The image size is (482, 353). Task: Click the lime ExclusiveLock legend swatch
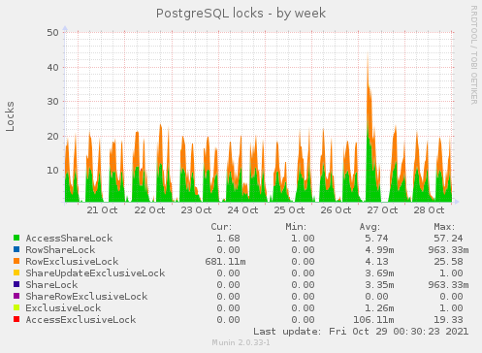(x=16, y=307)
